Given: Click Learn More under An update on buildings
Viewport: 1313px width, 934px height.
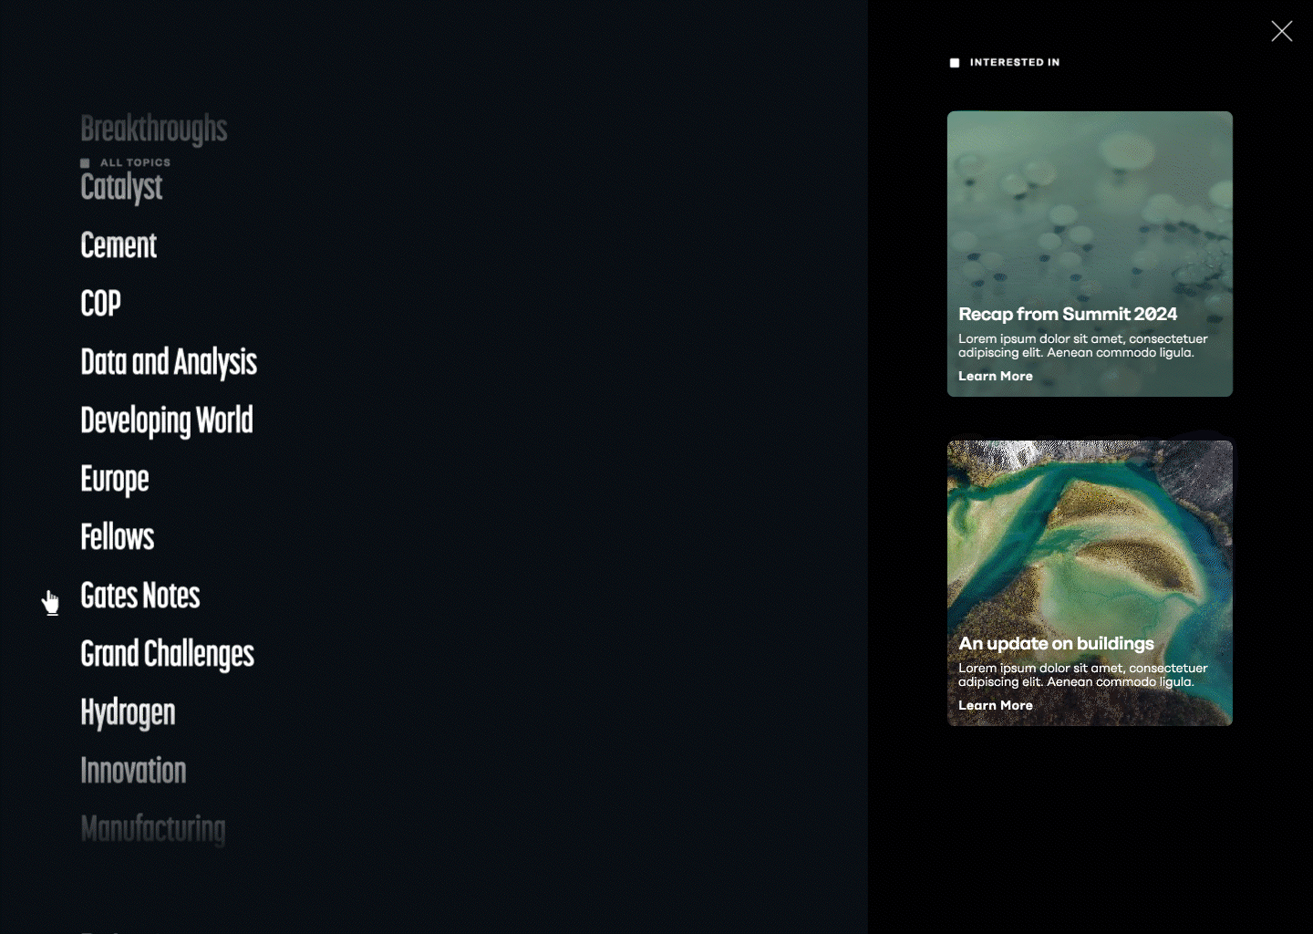Looking at the screenshot, I should (x=996, y=705).
